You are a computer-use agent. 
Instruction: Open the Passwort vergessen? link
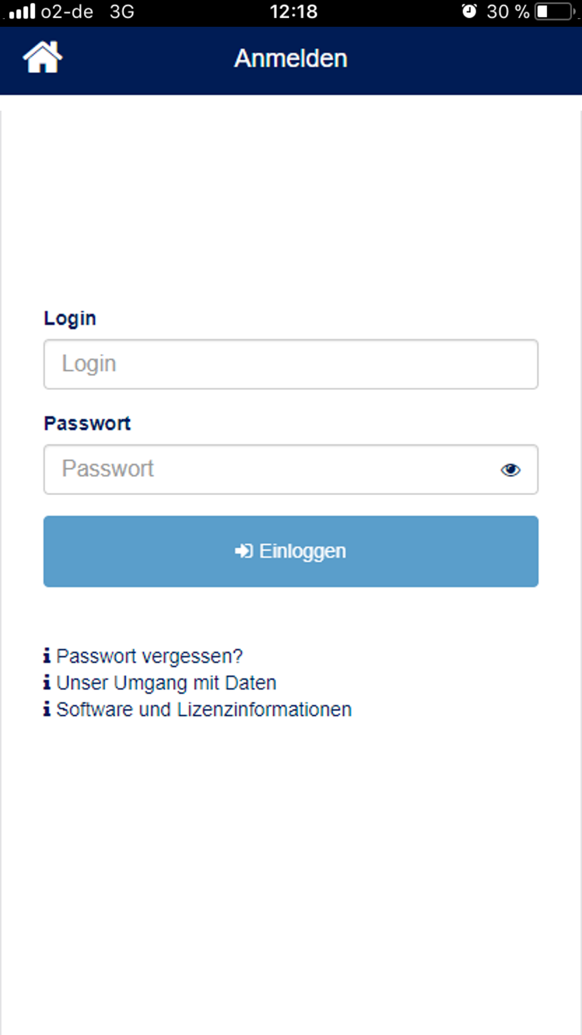(x=150, y=656)
